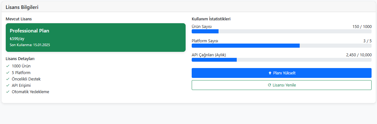Click the Lisansı Yenile button
Screen dimensions: 377x124
[281, 85]
